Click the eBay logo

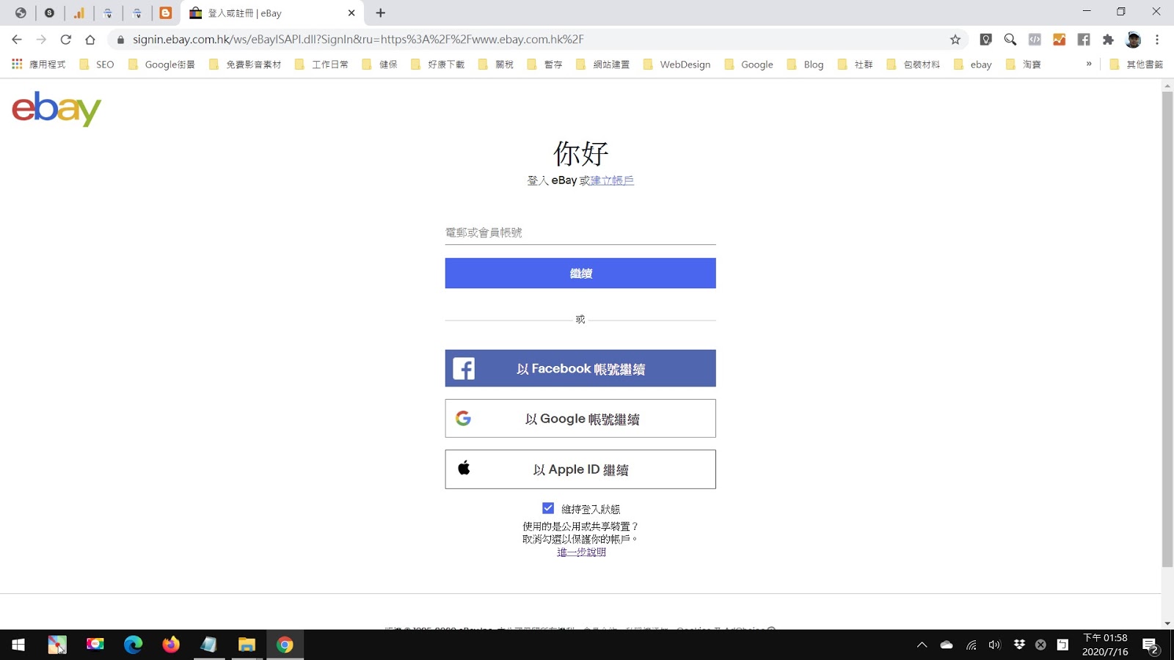(56, 109)
